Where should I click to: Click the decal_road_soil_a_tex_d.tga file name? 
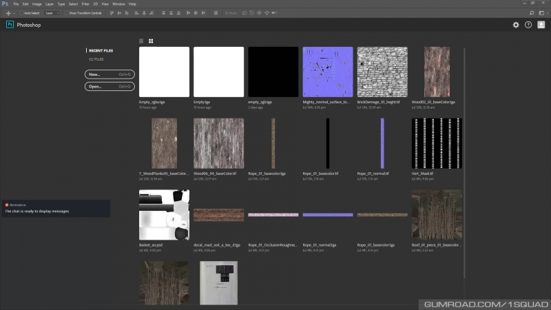point(217,245)
